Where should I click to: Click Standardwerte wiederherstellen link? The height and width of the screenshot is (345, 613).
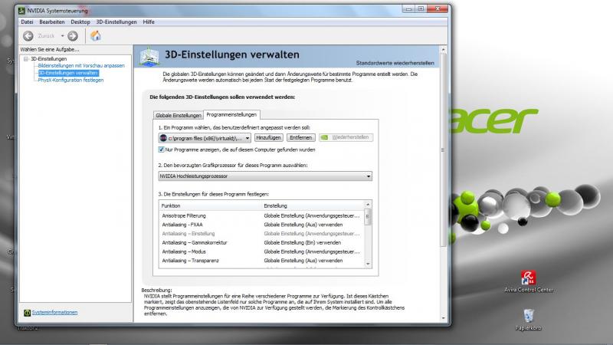tap(395, 63)
